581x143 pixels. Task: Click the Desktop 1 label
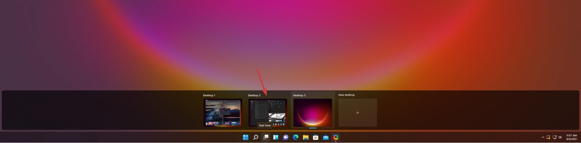[209, 95]
